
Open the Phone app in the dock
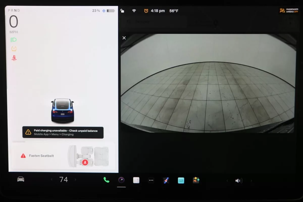106,180
